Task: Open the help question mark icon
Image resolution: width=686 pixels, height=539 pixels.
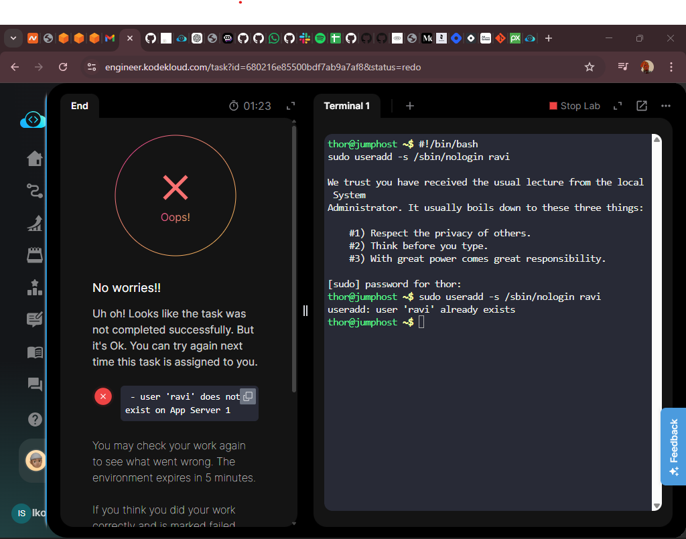Action: click(34, 420)
